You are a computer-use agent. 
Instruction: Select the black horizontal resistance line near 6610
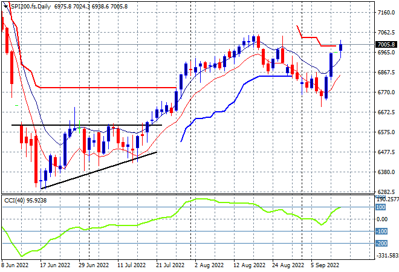[x=87, y=125]
